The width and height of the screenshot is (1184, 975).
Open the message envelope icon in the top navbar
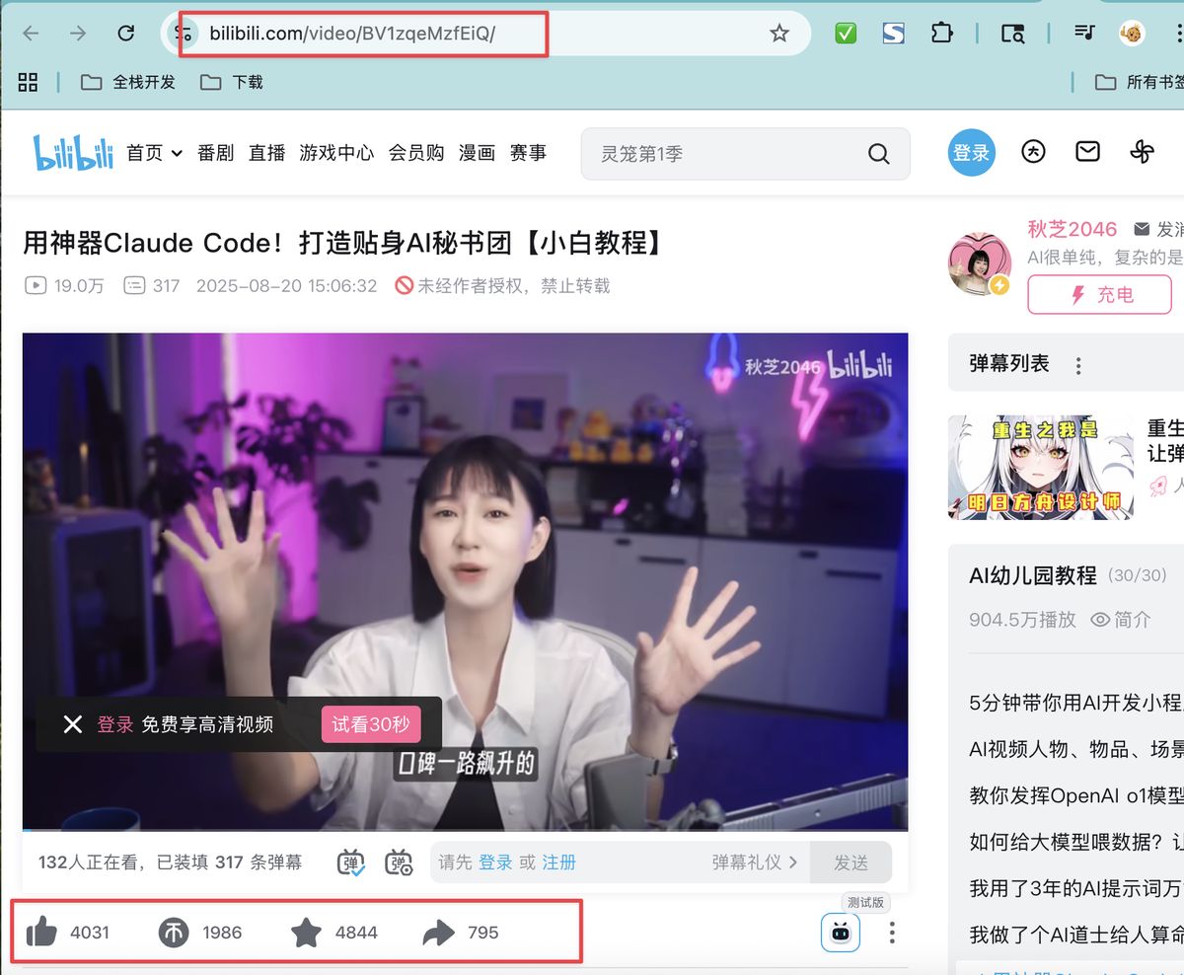click(1087, 151)
